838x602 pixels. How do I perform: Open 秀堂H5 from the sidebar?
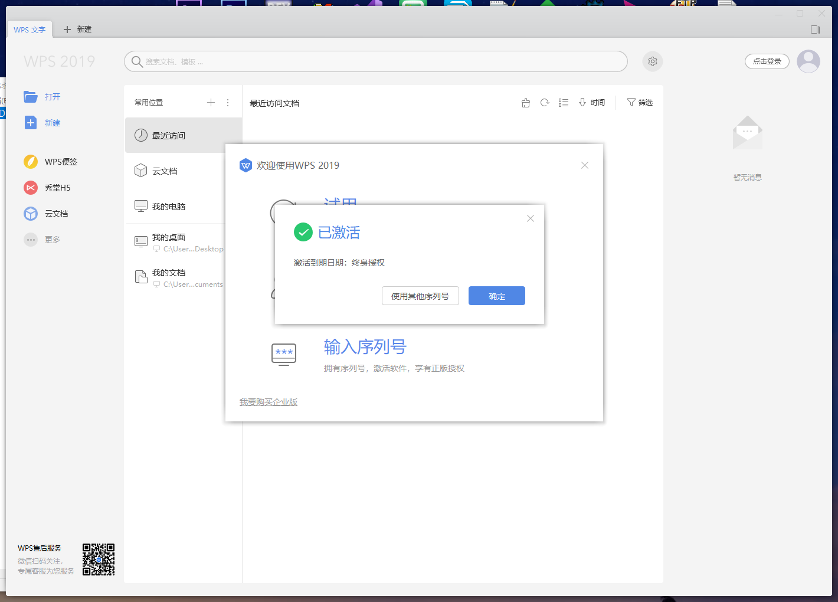tap(47, 188)
